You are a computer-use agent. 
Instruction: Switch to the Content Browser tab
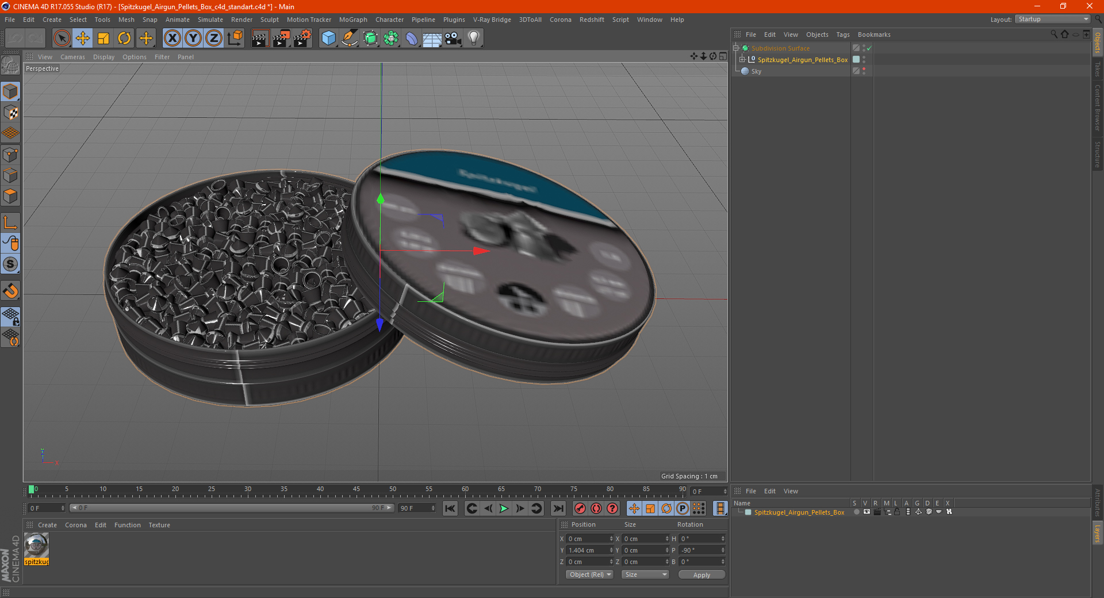(1098, 108)
